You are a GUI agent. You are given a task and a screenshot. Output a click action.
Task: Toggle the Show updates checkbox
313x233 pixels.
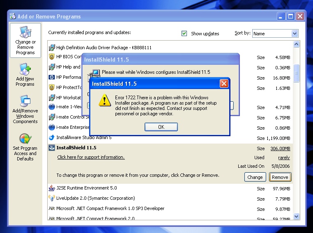(184, 34)
